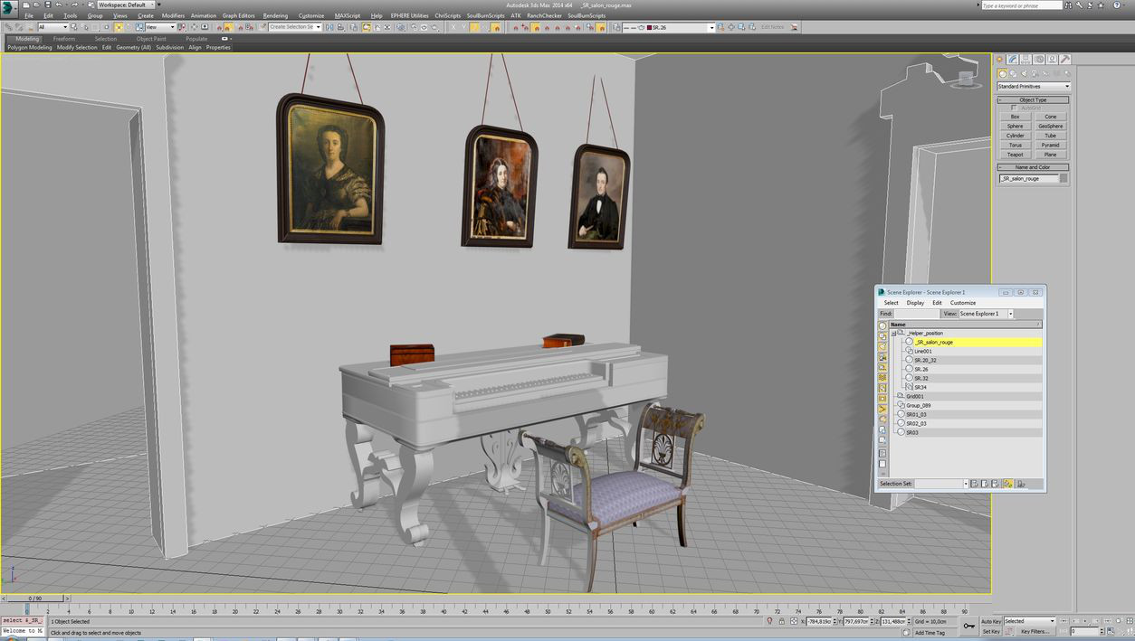Viewport: 1135px width, 641px height.
Task: Toggle Auto Key animation mode
Action: pos(991,621)
